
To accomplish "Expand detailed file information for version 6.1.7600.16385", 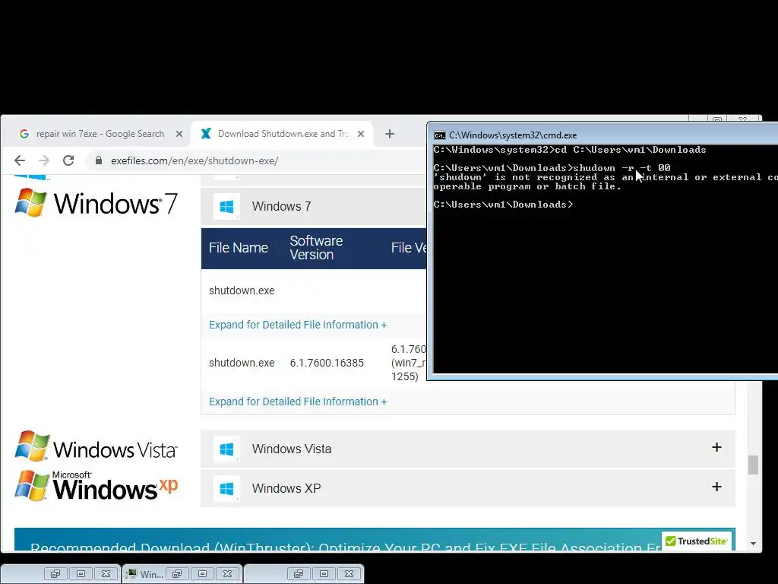I will pos(298,401).
